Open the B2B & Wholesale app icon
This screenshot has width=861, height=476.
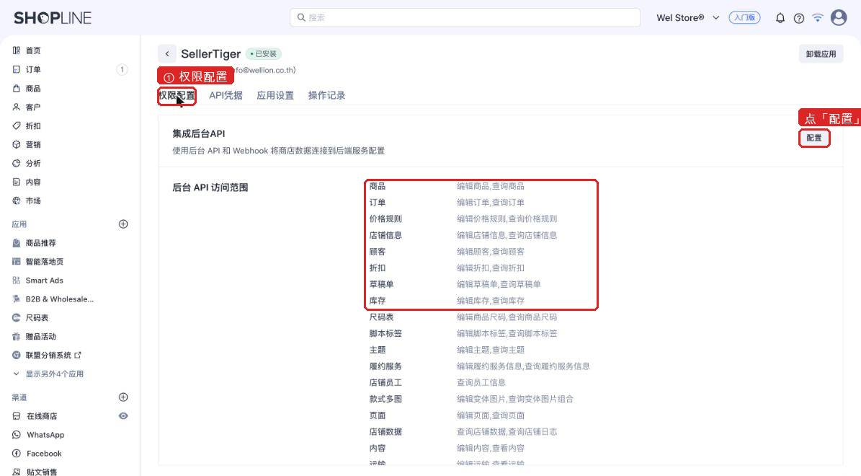(x=17, y=299)
